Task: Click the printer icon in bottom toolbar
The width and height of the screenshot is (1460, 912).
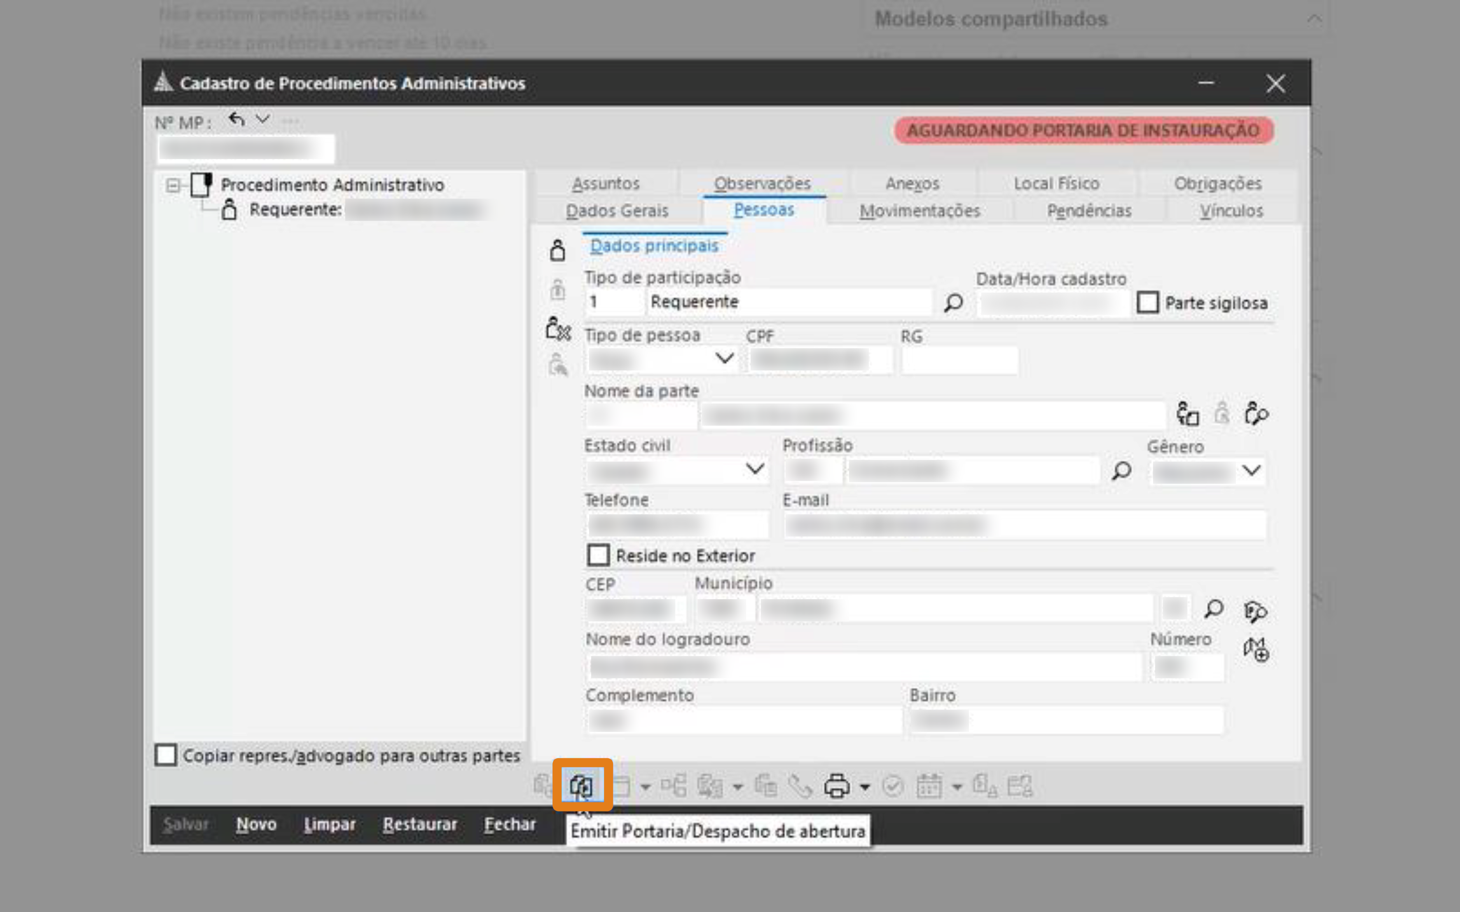Action: tap(837, 786)
